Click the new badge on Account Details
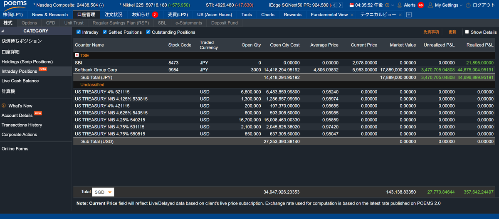Viewport: 499px width, 219px height. [38, 113]
